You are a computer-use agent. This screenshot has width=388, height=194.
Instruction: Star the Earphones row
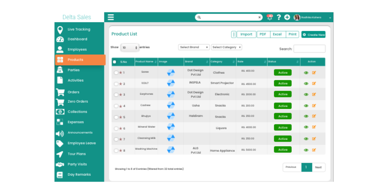[x=121, y=95]
